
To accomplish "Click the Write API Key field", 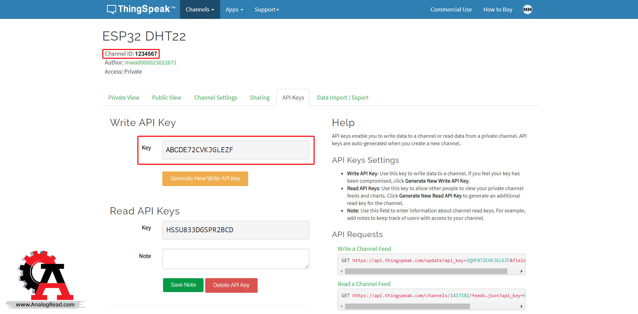I will coord(236,150).
